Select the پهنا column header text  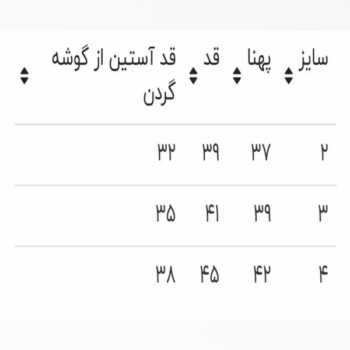coord(259,59)
